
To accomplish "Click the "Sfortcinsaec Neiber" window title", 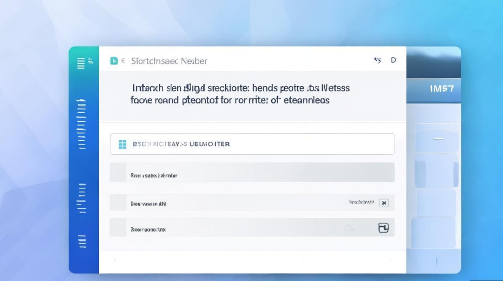I will [169, 61].
